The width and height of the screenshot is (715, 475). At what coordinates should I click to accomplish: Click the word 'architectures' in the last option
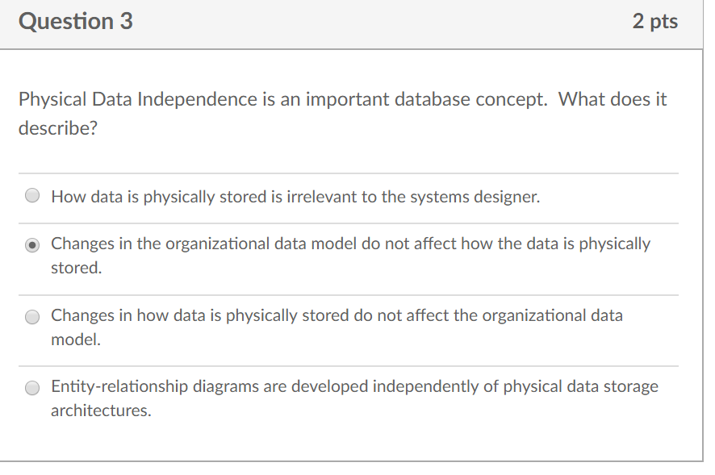pyautogui.click(x=99, y=410)
